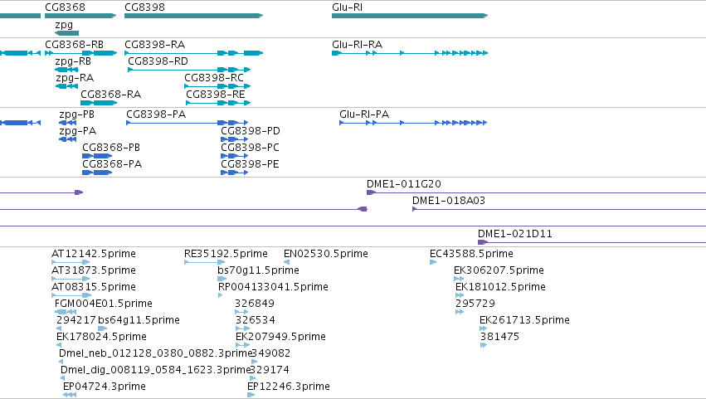Click the CG8398-RE transcript label
The image size is (706, 399).
[x=216, y=95]
